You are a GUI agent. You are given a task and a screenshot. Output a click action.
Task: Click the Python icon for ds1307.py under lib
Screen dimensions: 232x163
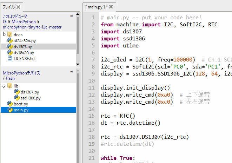click(17, 92)
